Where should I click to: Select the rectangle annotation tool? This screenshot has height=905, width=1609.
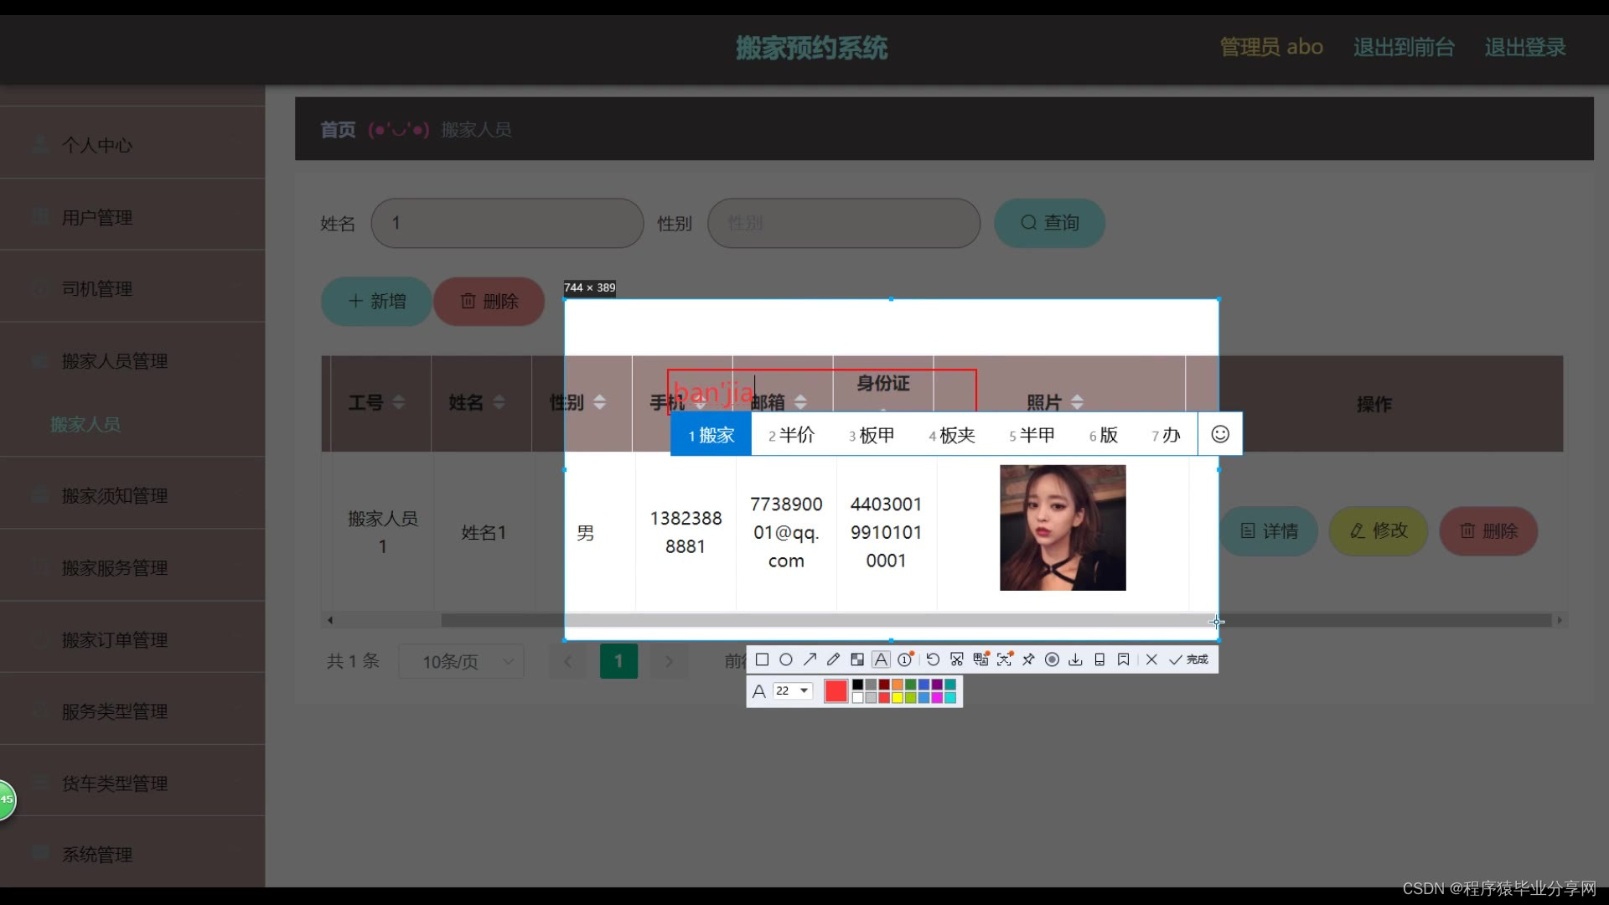pyautogui.click(x=762, y=659)
